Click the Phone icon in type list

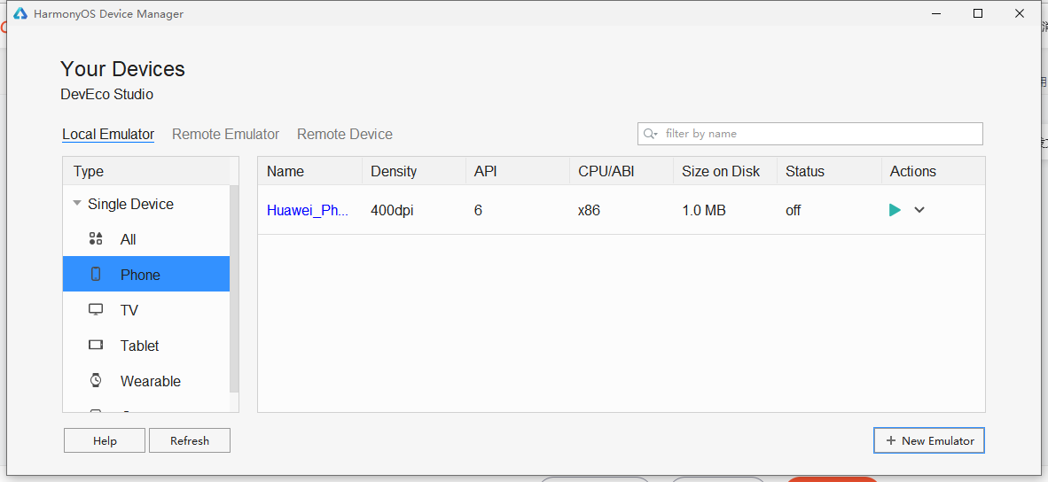[96, 274]
